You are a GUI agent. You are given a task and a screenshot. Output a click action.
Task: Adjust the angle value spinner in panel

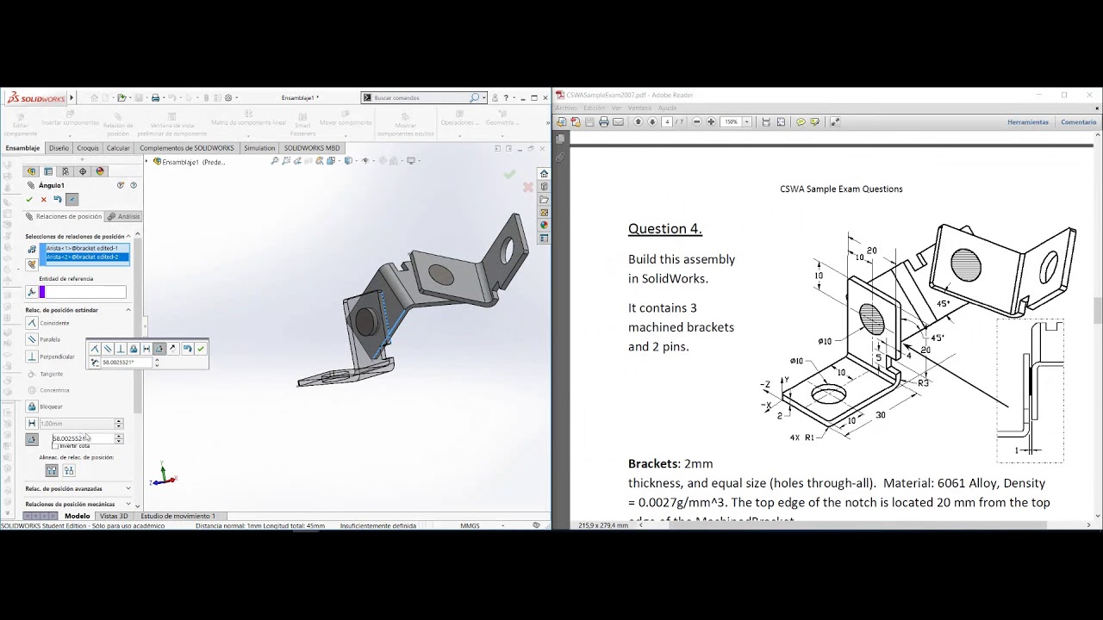pyautogui.click(x=119, y=438)
